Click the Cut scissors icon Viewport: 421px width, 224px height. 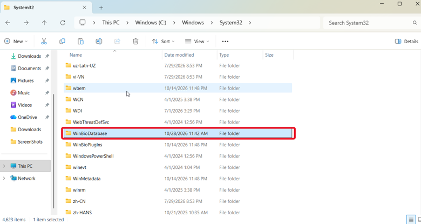[x=44, y=42]
